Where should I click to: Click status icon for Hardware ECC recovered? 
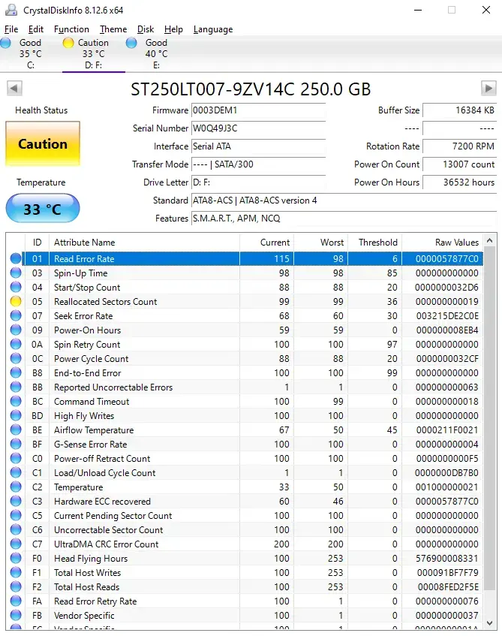(16, 501)
